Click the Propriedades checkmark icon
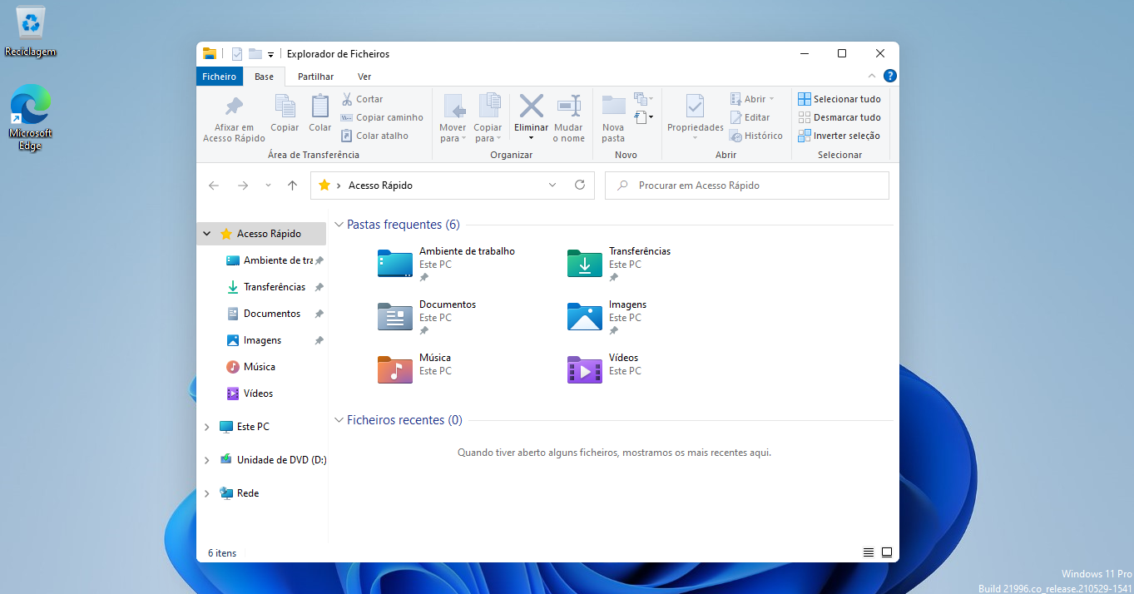The image size is (1134, 594). [x=695, y=106]
